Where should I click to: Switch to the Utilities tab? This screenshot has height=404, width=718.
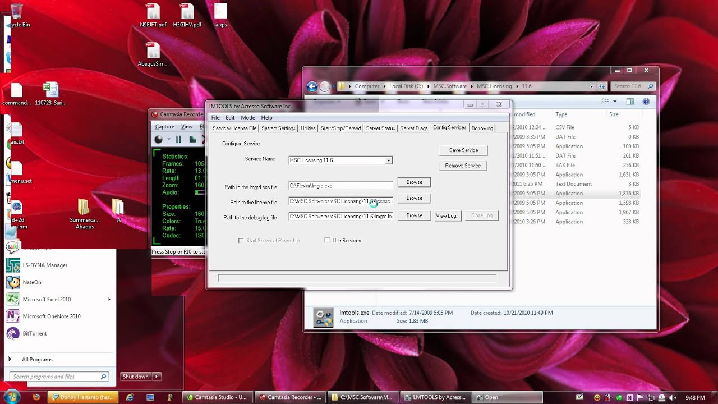coord(308,128)
